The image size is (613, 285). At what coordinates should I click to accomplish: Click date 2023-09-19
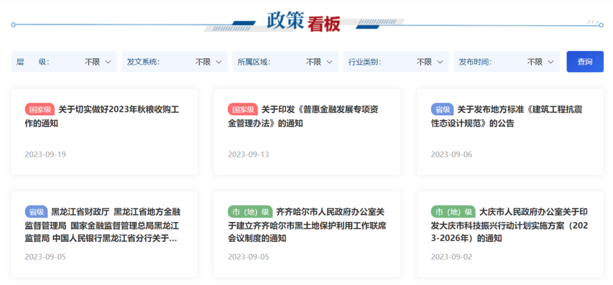[x=45, y=154]
